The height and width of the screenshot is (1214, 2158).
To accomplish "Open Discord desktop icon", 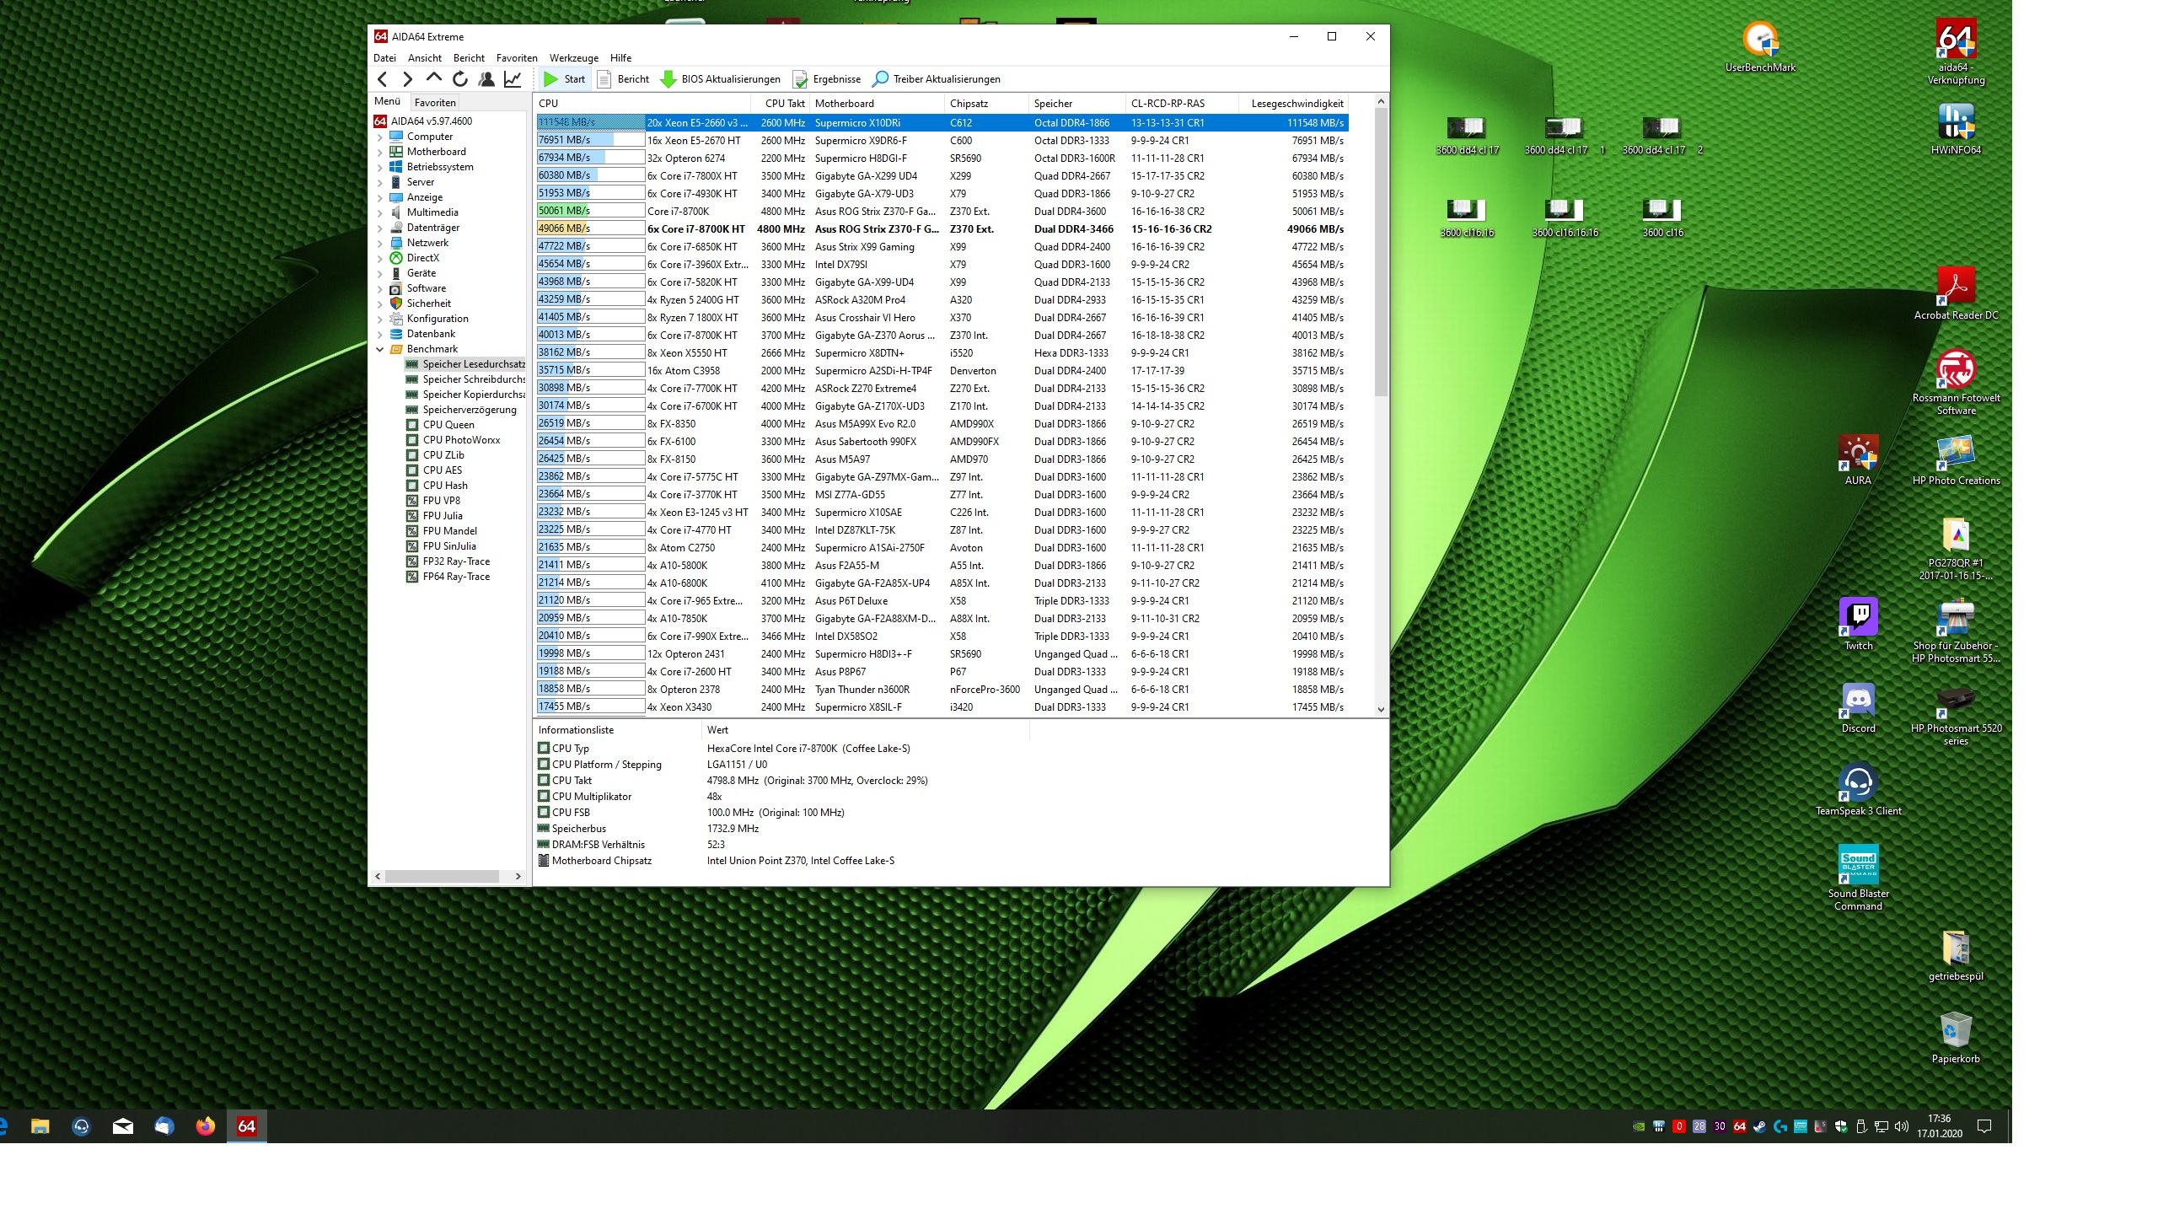I will coord(1858,708).
